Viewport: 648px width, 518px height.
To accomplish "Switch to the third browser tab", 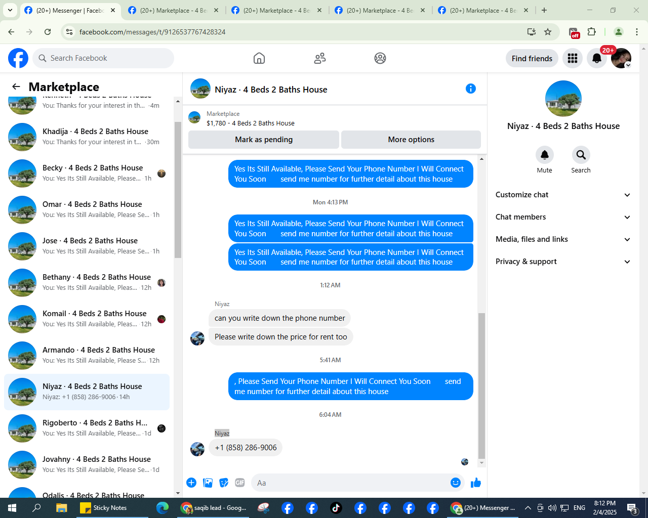I will click(x=277, y=10).
